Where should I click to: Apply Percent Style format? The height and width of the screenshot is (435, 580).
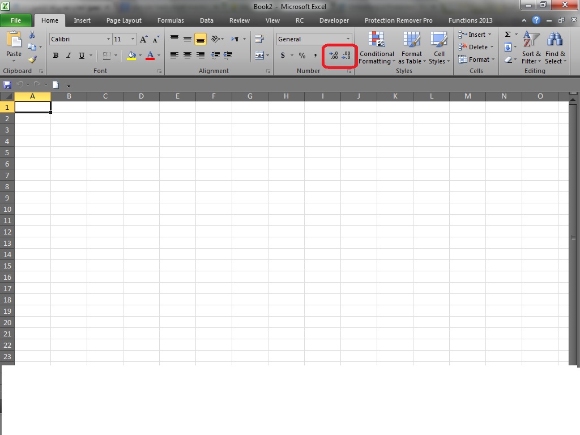click(302, 56)
